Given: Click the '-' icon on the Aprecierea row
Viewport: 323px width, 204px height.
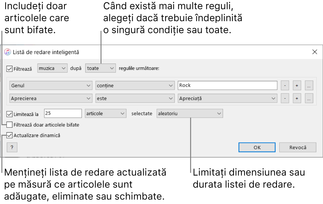Looking at the screenshot, I should (x=285, y=98).
